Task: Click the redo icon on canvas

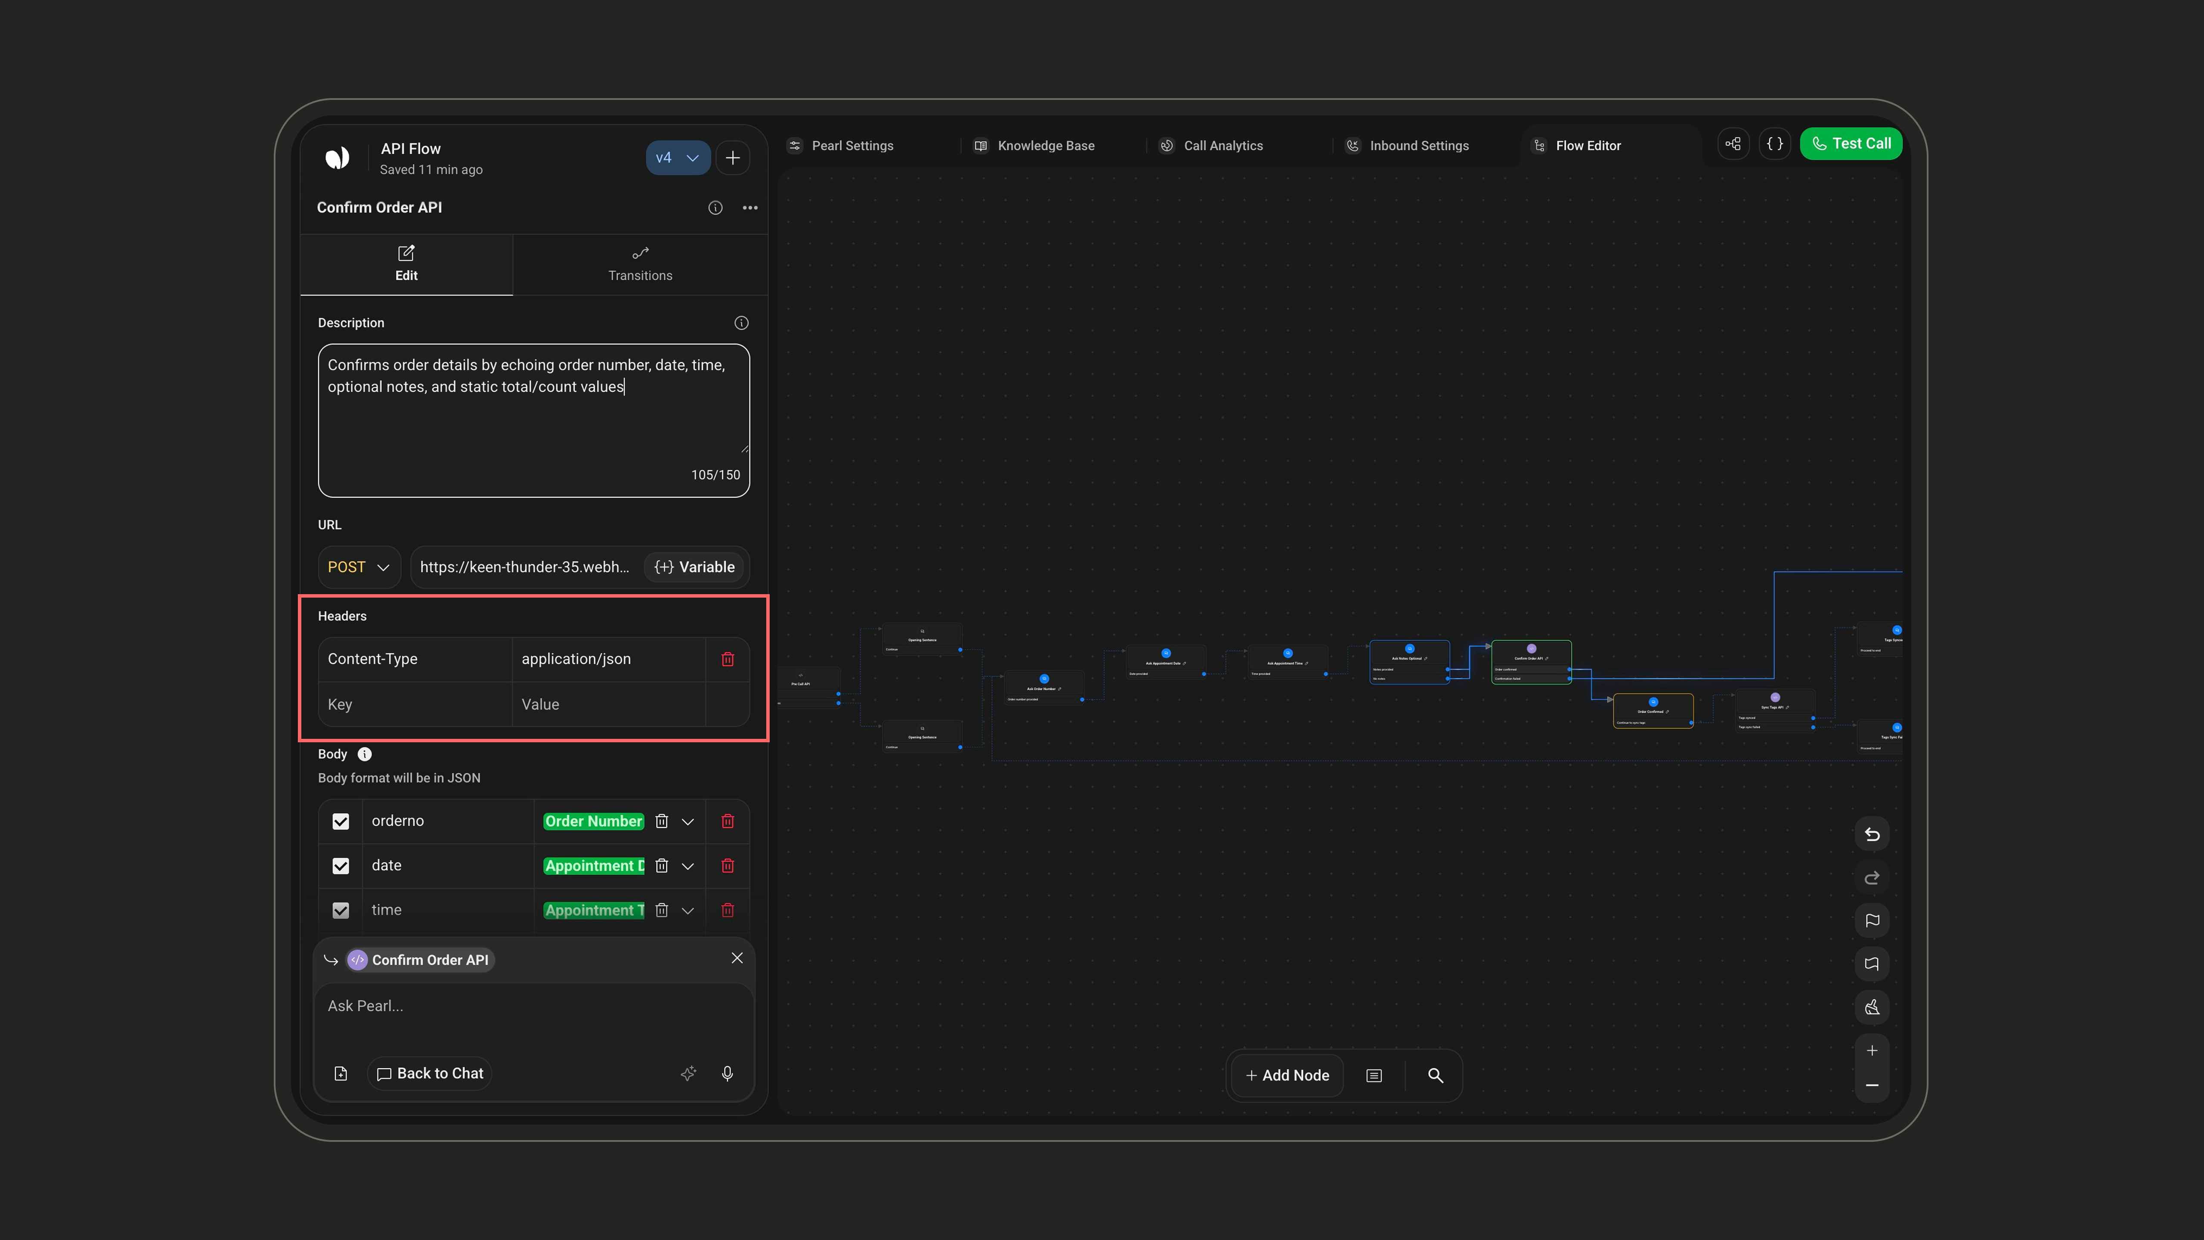Action: pos(1872,878)
